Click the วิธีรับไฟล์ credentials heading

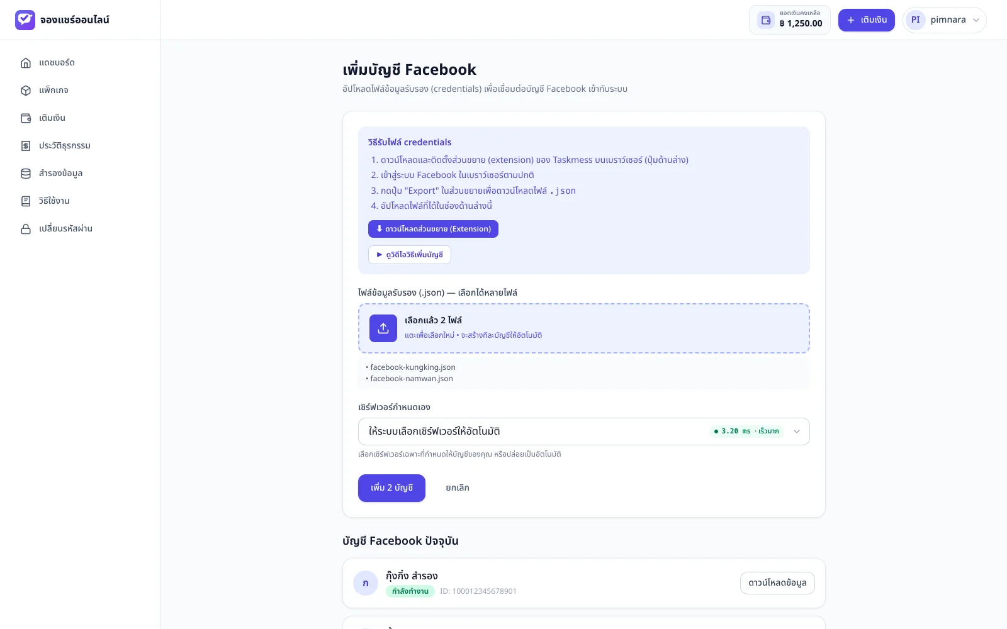[410, 142]
